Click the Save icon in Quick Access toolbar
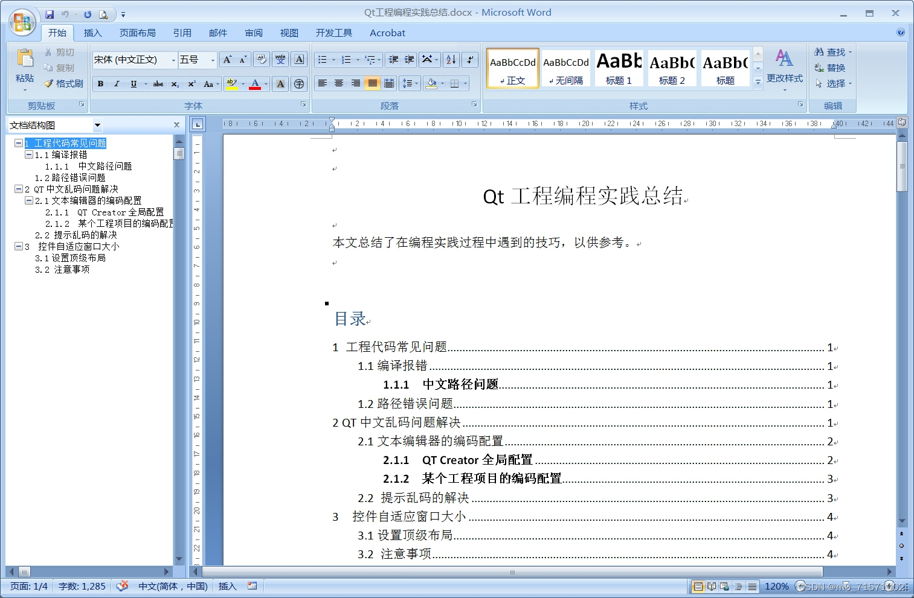Image resolution: width=914 pixels, height=598 pixels. point(50,14)
